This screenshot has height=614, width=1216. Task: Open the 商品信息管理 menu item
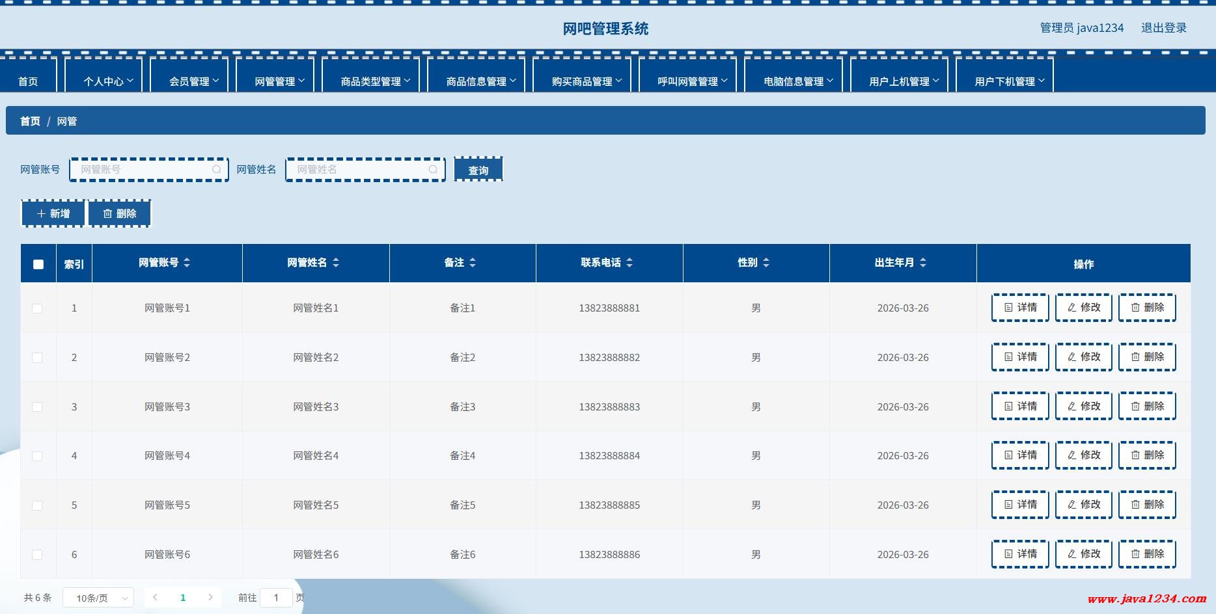click(x=480, y=81)
